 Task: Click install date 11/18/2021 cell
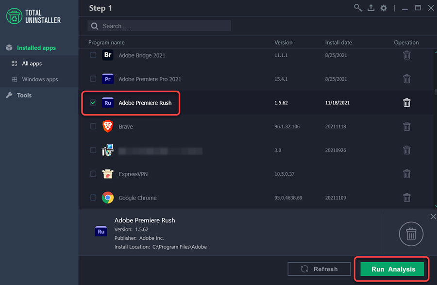337,103
